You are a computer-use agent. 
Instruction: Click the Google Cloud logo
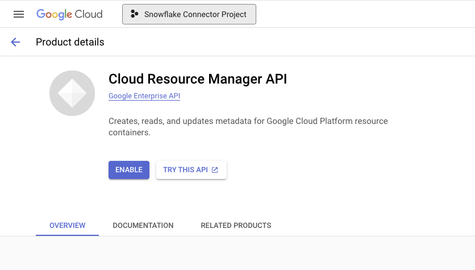point(69,14)
